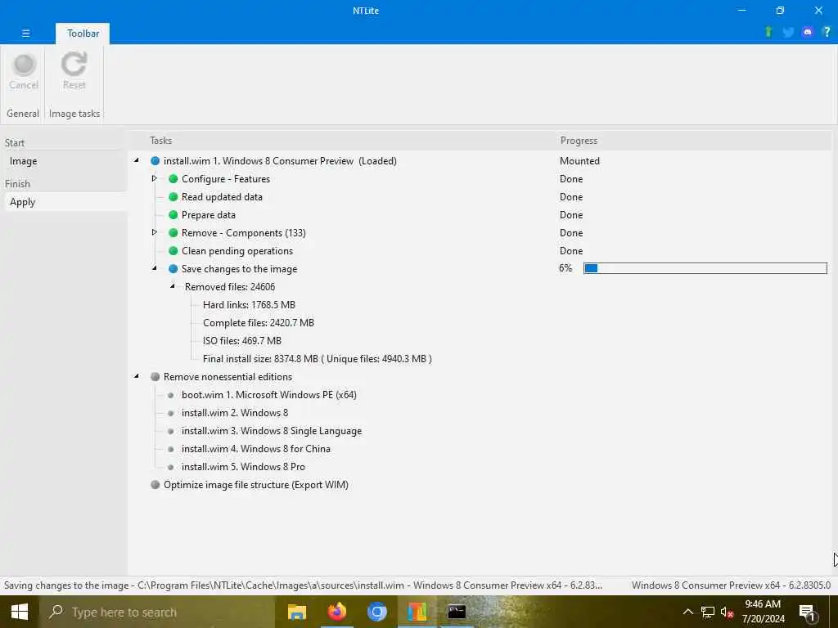
Task: Click Final install size: 8374.8 MB entry
Action: (318, 359)
